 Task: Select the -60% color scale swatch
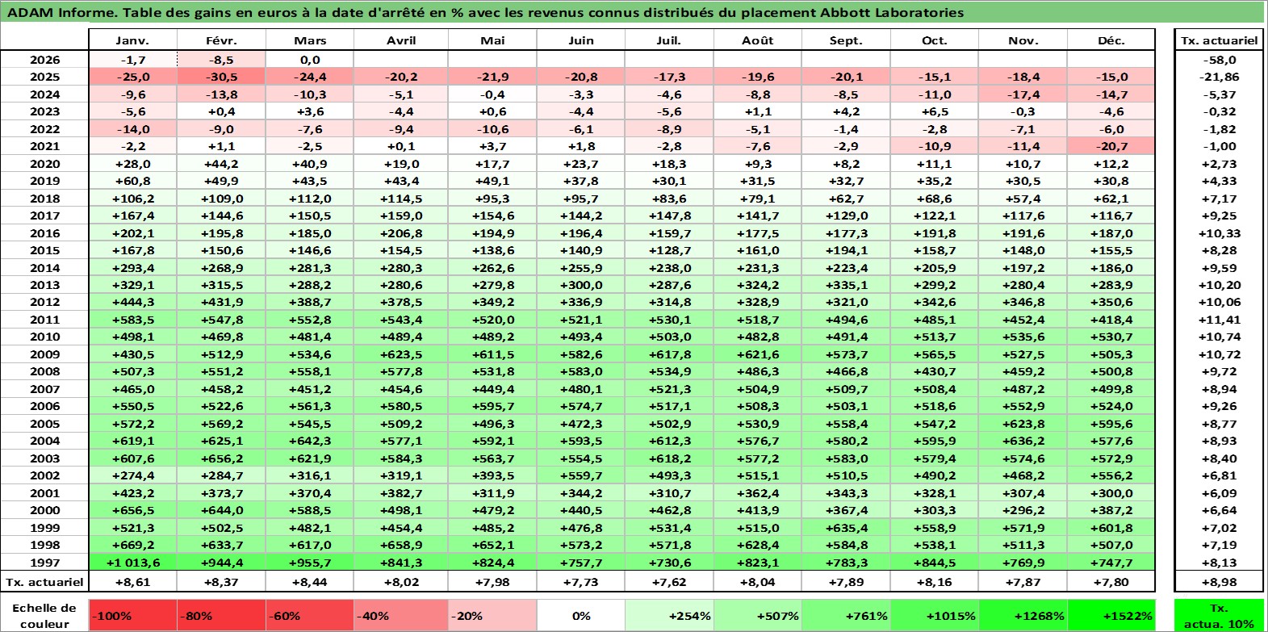click(x=310, y=615)
